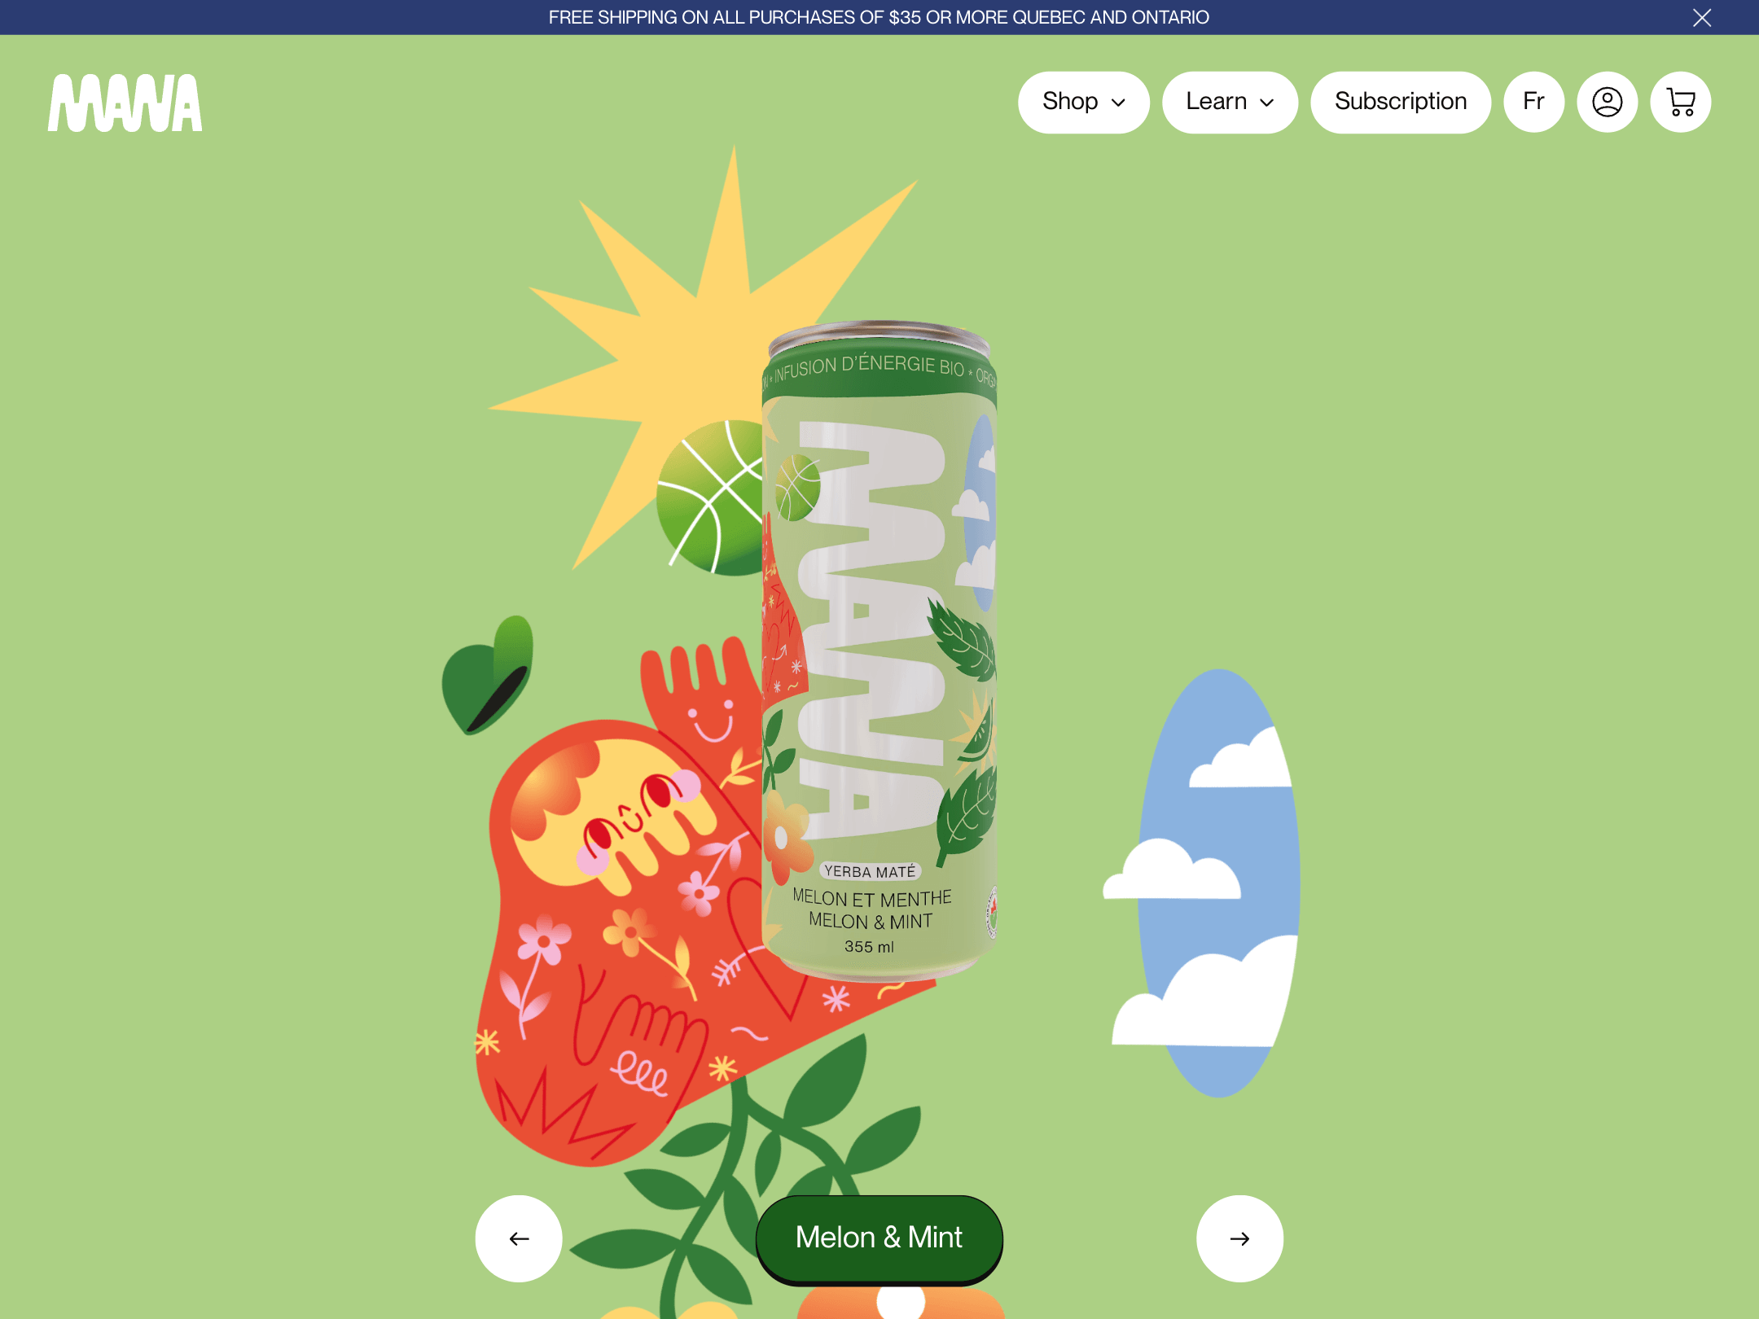The image size is (1759, 1319).
Task: Expand the Shop dropdown chevron
Action: click(1118, 103)
